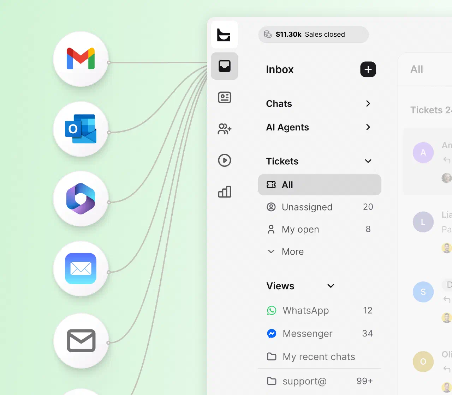This screenshot has height=395, width=452.
Task: Open Unassigned tickets list
Action: click(320, 207)
